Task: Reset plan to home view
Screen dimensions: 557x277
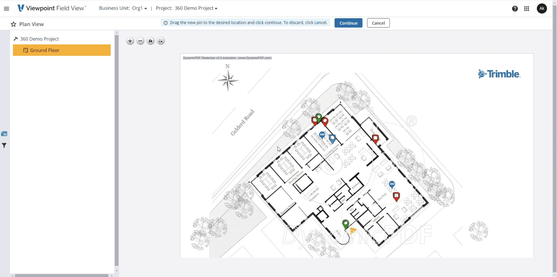Action: (x=150, y=41)
